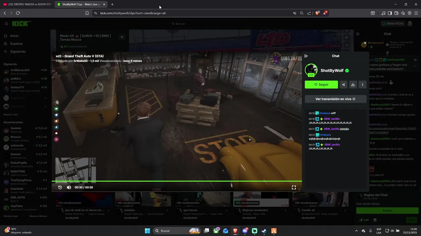Open ShotByWolf's live avatar
Viewport: 421px width, 236px height.
pos(311,70)
